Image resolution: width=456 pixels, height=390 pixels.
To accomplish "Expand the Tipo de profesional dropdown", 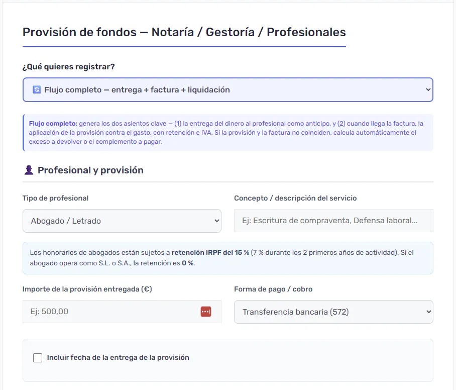I will pos(122,221).
